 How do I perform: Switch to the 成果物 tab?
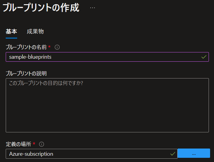pyautogui.click(x=35, y=32)
